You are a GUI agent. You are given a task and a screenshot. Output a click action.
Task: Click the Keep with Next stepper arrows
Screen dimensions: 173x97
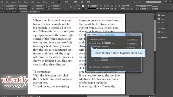pyautogui.click(x=102, y=43)
